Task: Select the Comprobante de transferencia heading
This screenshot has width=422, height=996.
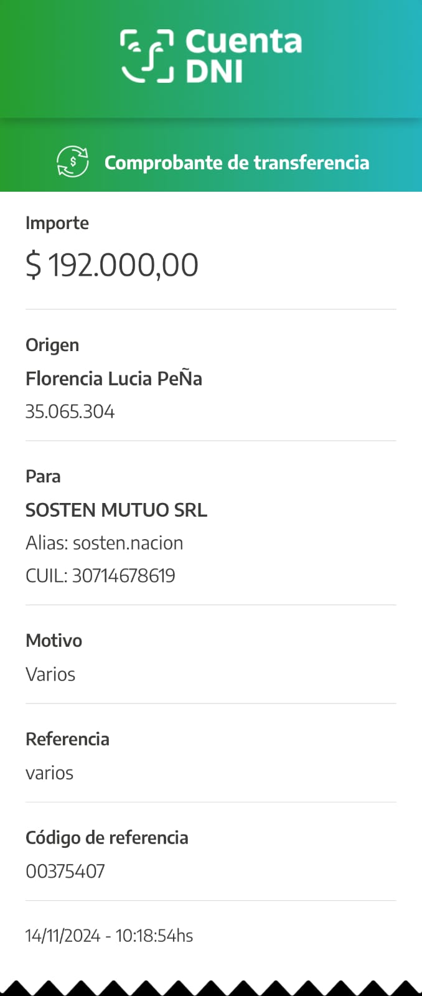Action: 237,162
